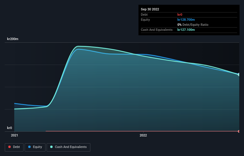
Task: Click the teal Cash And Equivalents legend dot
Action: click(x=51, y=147)
